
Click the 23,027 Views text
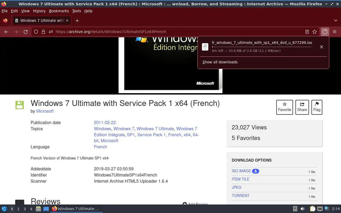[x=249, y=127]
